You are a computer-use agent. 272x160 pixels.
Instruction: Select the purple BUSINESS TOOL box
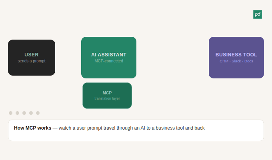[236, 58]
